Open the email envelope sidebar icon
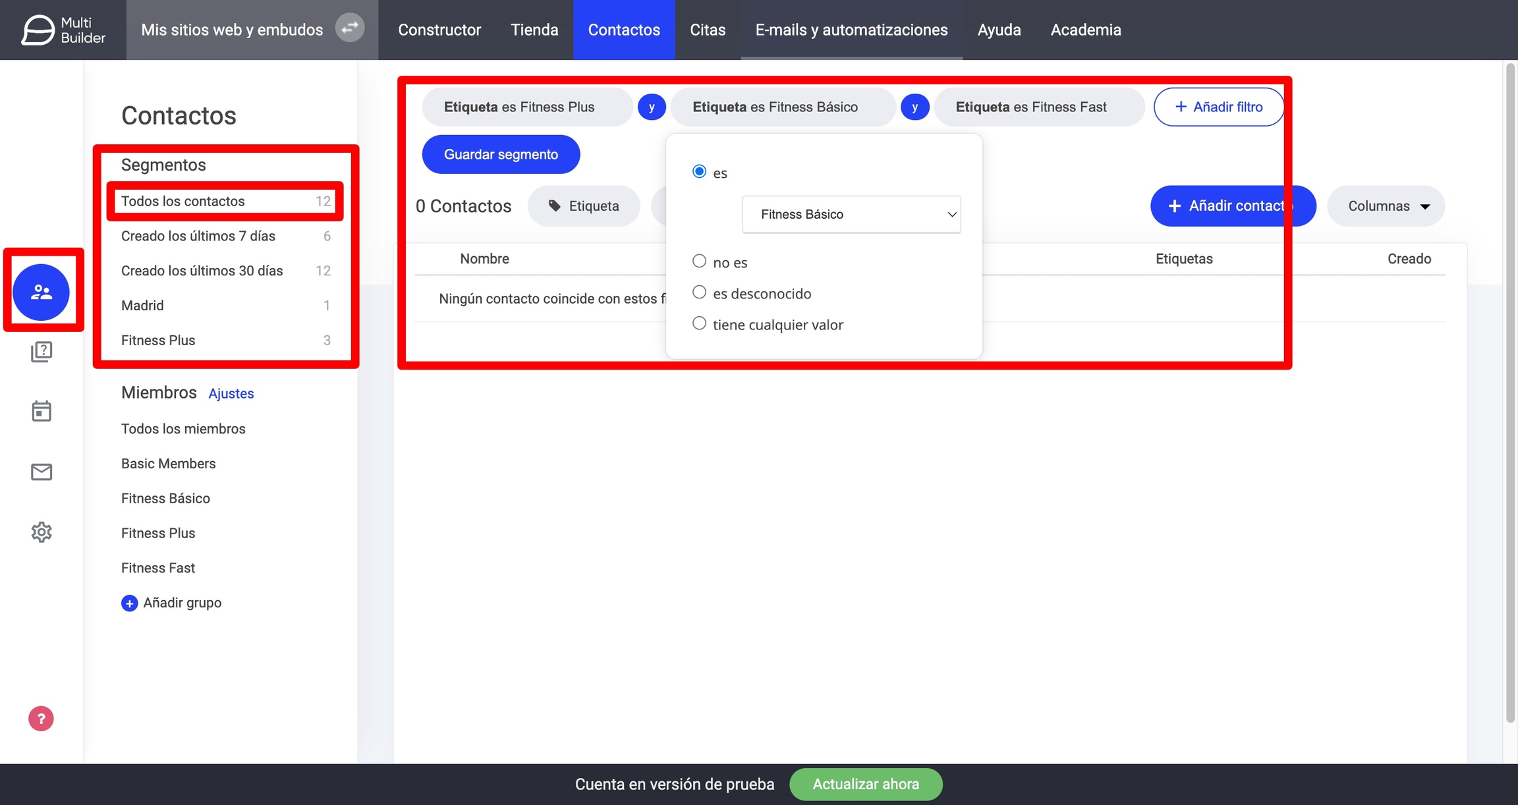Image resolution: width=1518 pixels, height=805 pixels. tap(42, 472)
